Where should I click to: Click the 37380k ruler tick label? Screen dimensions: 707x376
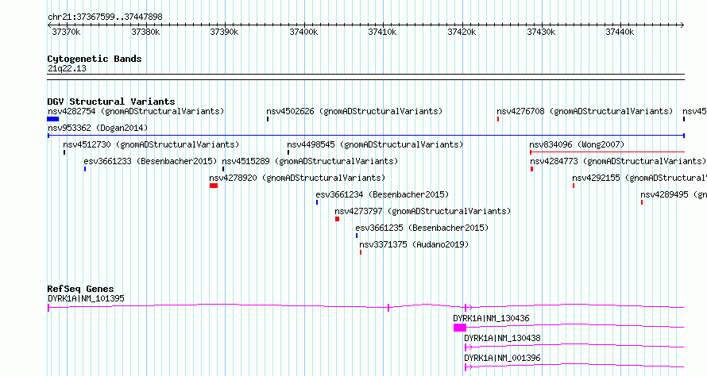(145, 32)
